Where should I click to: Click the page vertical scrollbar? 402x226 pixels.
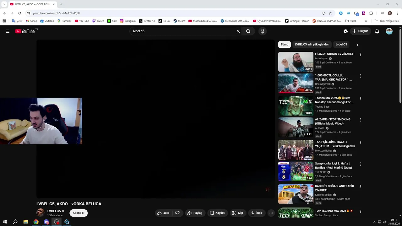click(x=400, y=66)
